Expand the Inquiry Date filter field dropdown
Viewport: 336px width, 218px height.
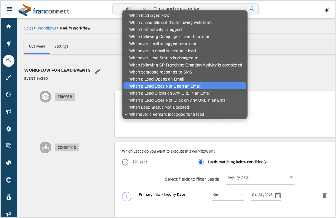coord(260,177)
